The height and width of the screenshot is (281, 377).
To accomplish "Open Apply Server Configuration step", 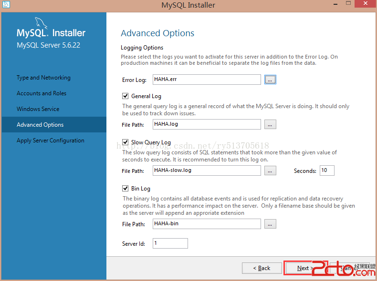I will 51,140.
